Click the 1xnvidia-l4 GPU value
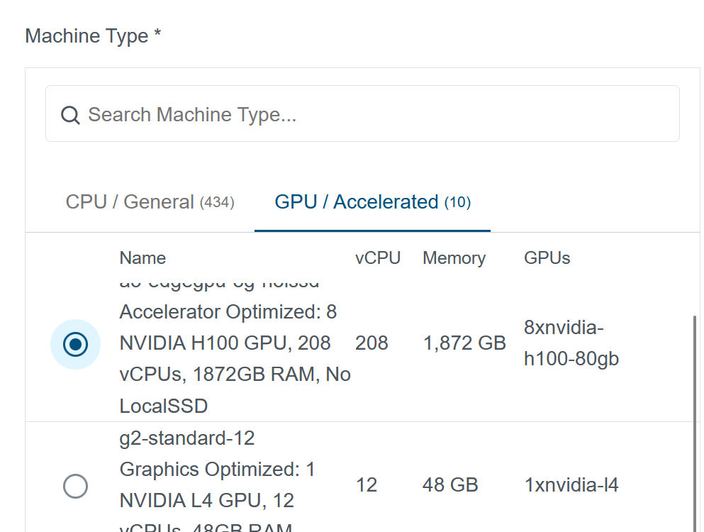Screen dimensions: 704x532 [571, 485]
